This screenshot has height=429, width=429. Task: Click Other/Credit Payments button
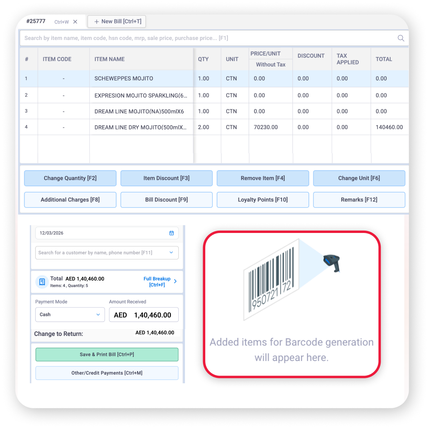[x=107, y=373]
